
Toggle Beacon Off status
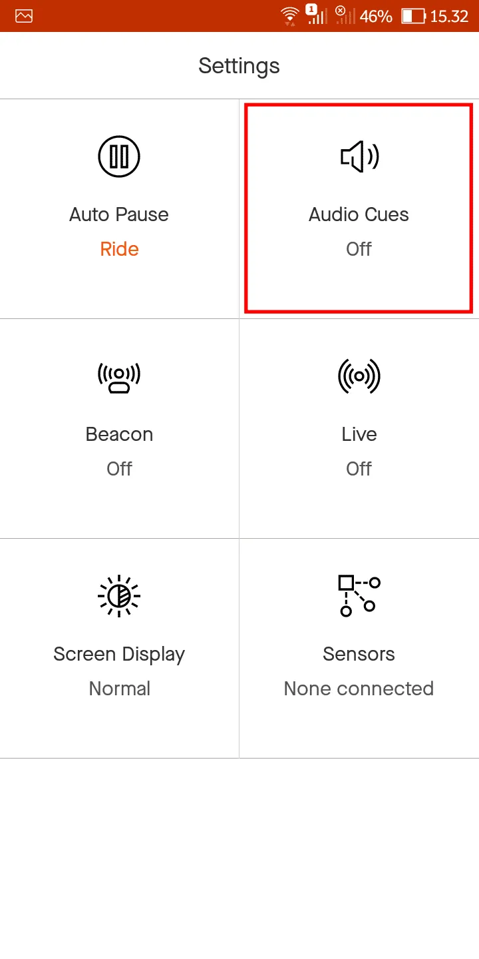point(119,469)
